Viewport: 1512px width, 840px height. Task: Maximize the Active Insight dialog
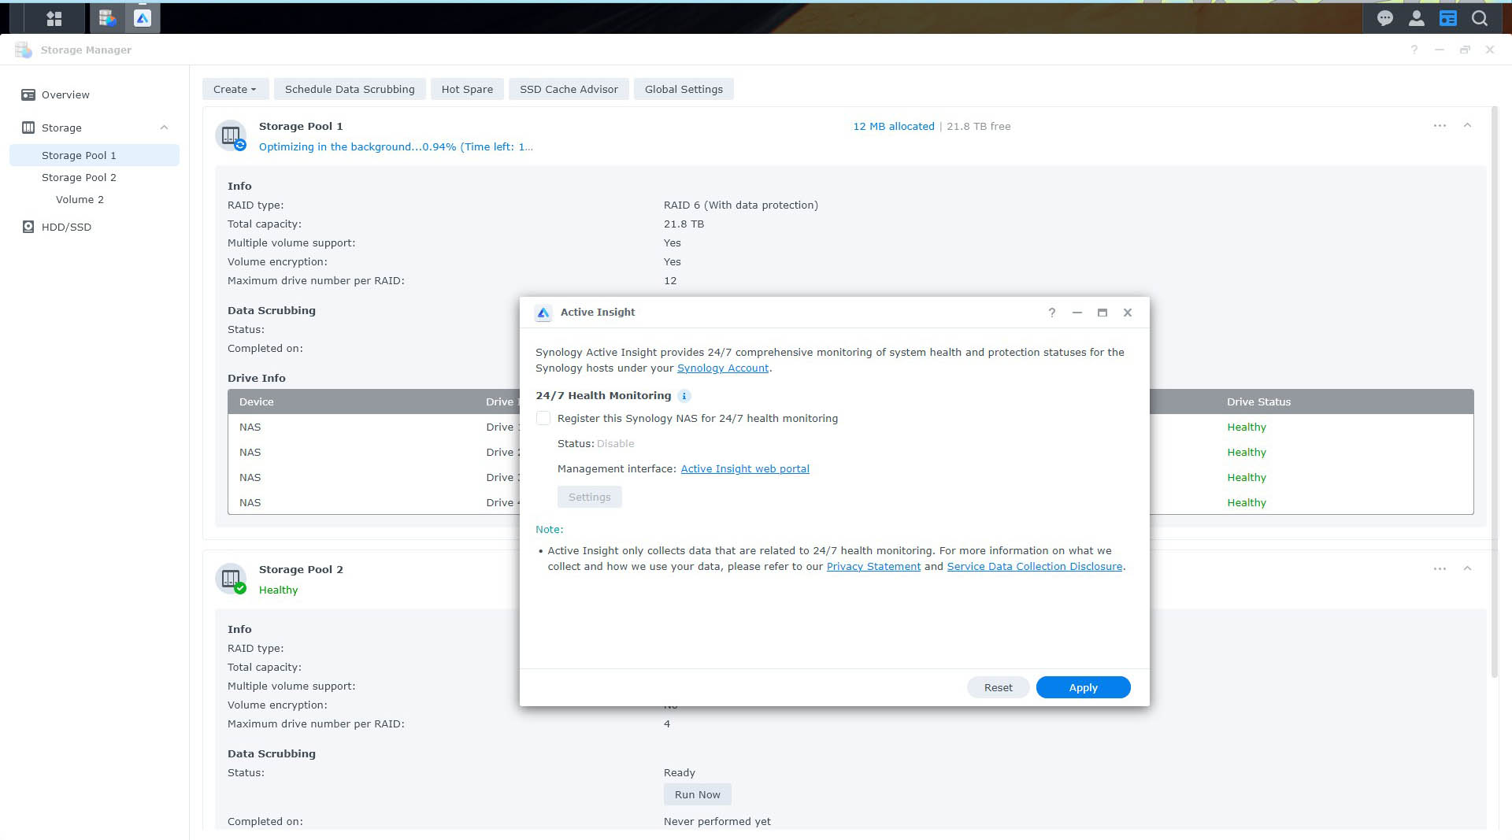[x=1102, y=313]
